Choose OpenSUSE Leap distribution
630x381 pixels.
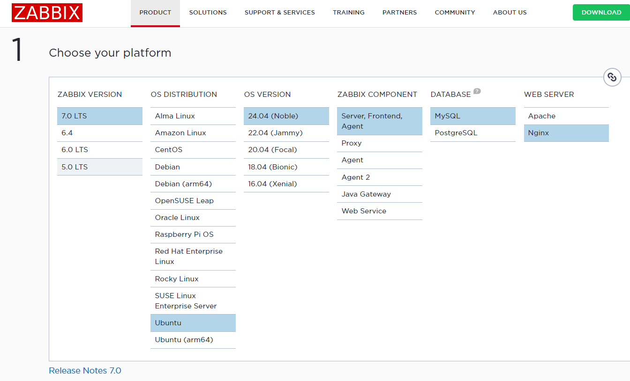point(193,201)
